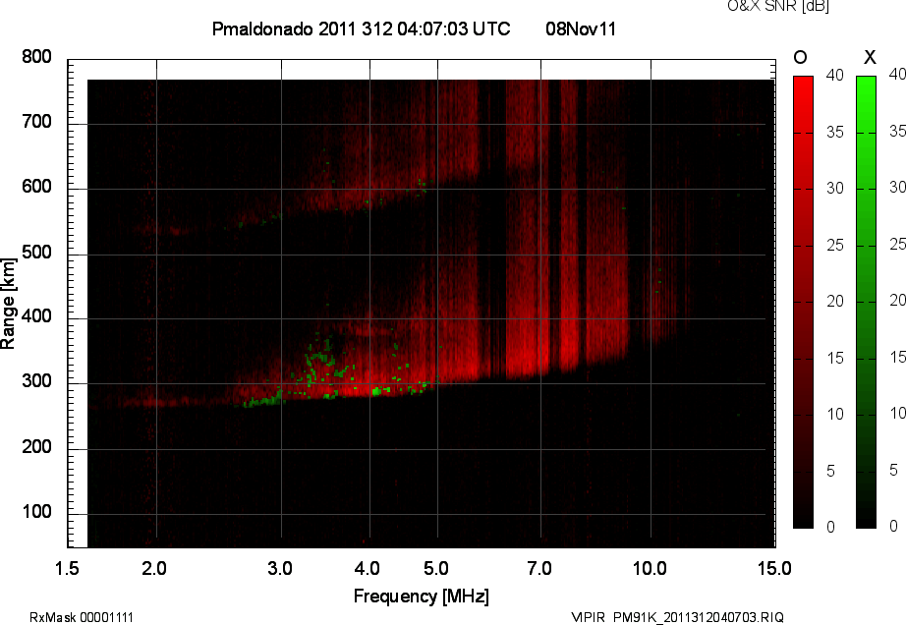Click the frequency axis label '15.0'

click(774, 568)
